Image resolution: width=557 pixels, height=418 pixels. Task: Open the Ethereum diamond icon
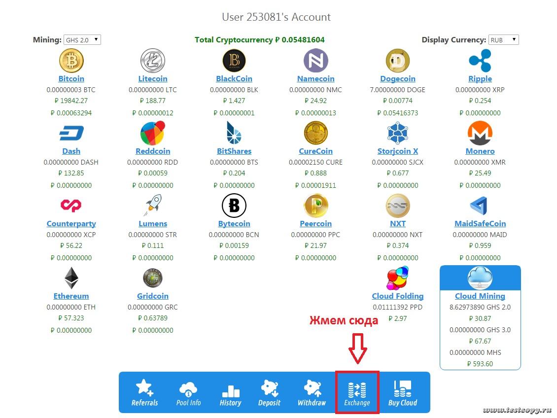(71, 278)
